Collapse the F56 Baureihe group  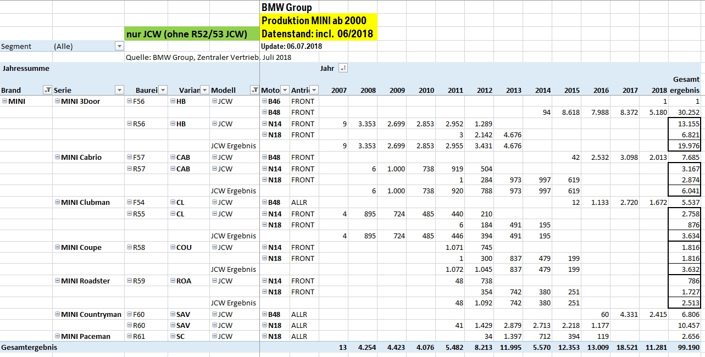click(x=129, y=101)
